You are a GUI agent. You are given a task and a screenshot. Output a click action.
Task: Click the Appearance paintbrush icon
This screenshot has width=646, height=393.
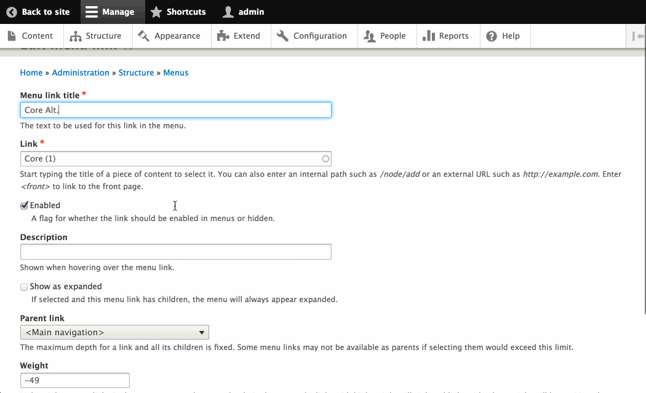[x=144, y=36]
